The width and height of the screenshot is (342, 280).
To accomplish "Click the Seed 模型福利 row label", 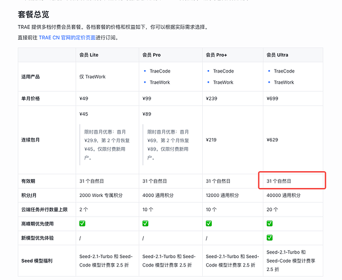I will [x=37, y=261].
